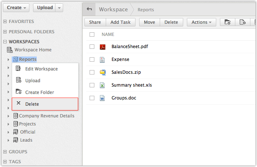The image size is (257, 167).
Task: Click the Workspace Home icon in sidebar
Action: (x=10, y=50)
